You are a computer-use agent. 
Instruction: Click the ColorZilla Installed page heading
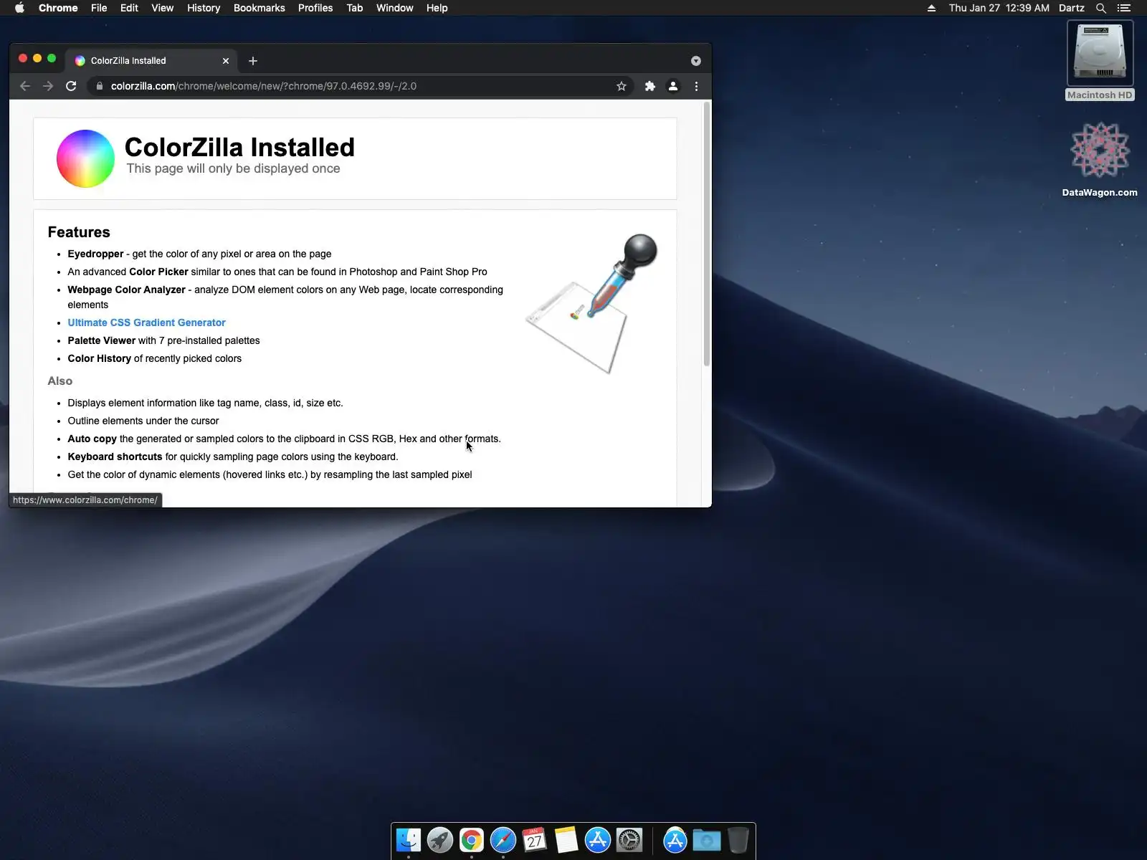click(x=239, y=147)
